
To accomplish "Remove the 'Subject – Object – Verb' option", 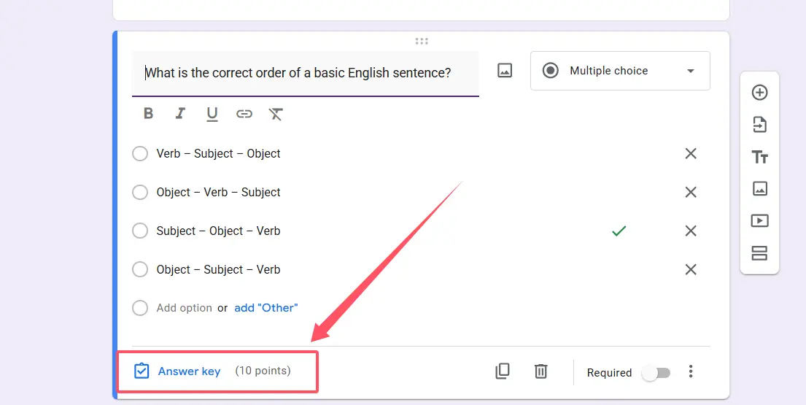I will [x=691, y=231].
